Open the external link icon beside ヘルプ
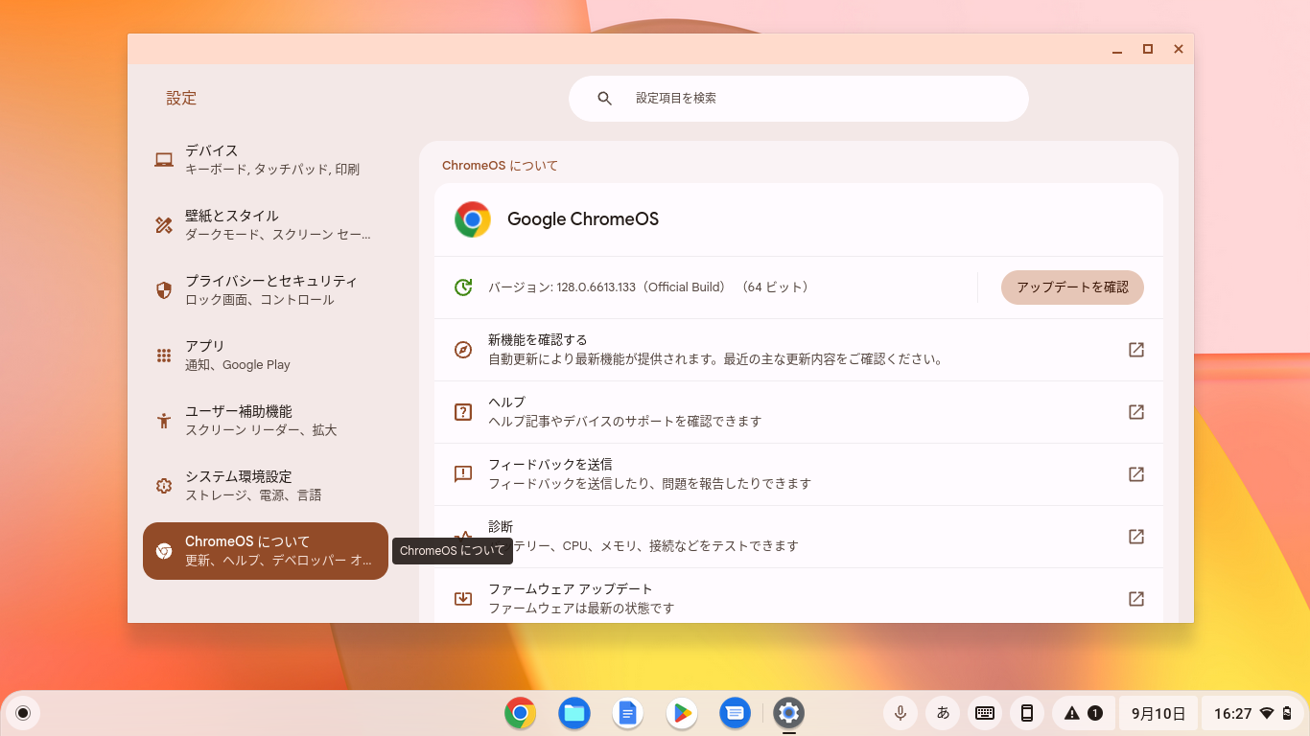 click(x=1135, y=412)
